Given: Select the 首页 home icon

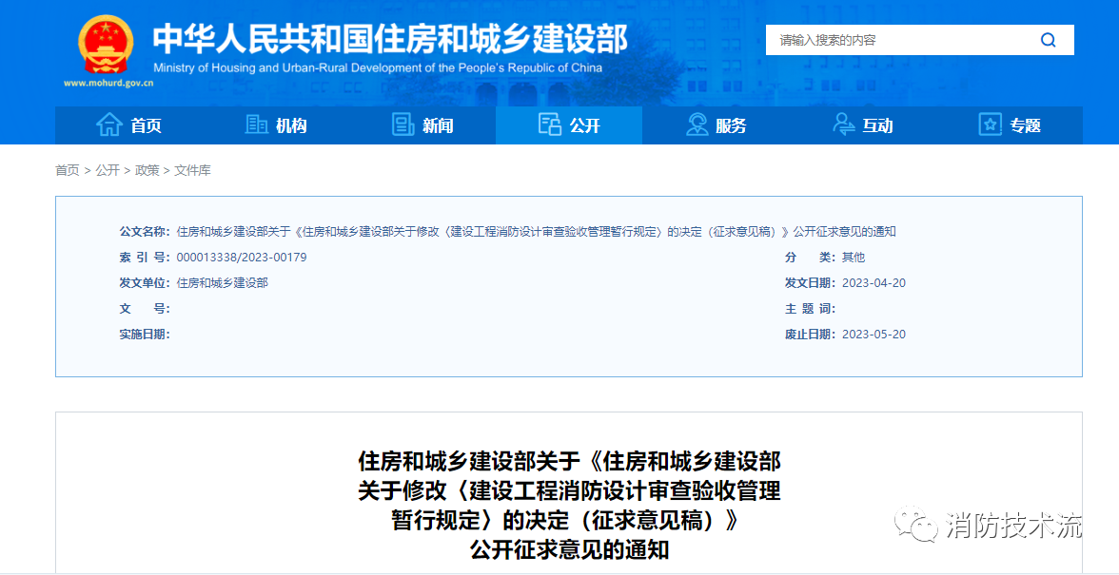Looking at the screenshot, I should [x=108, y=125].
